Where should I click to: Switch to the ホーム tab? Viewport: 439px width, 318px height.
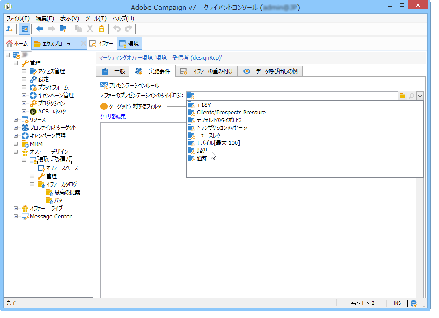coord(17,44)
